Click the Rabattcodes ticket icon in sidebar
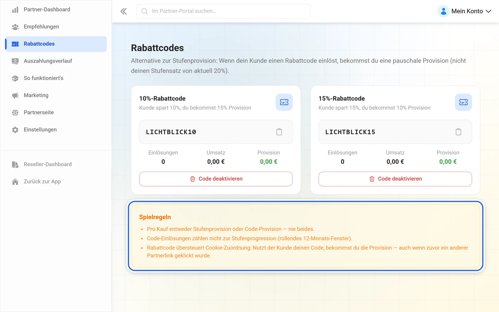 (x=15, y=44)
